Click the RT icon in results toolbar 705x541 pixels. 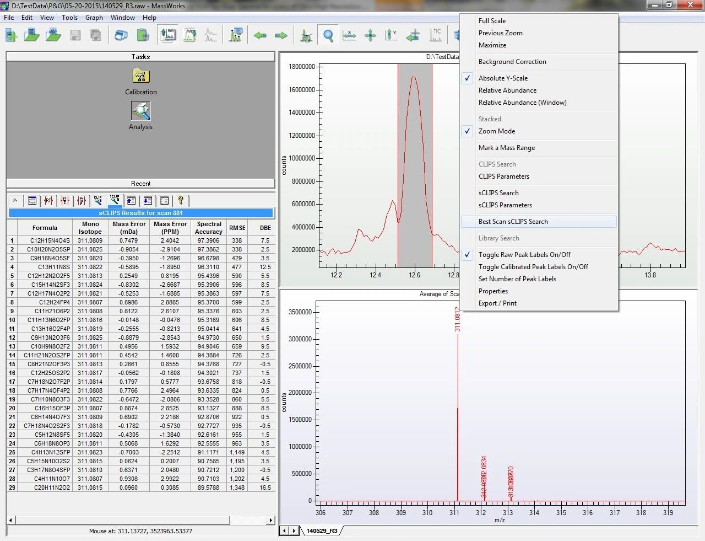(48, 201)
